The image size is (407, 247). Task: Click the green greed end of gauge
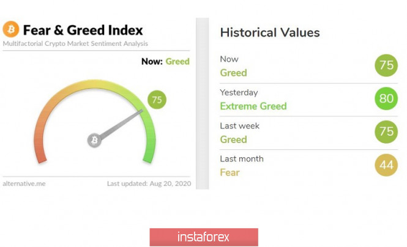coord(147,156)
